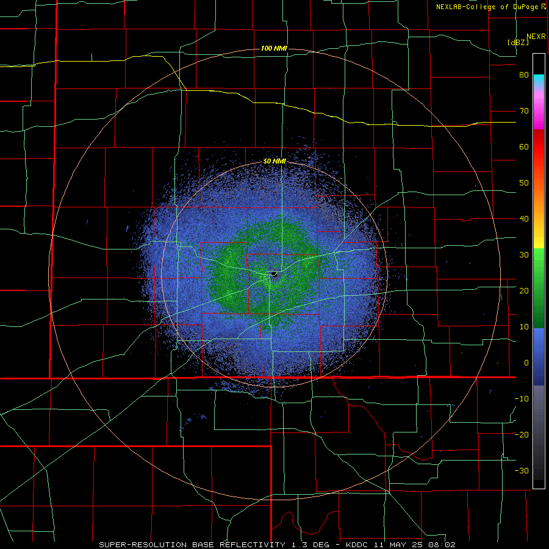Click the 20 value on the dBZ scale

[x=524, y=290]
